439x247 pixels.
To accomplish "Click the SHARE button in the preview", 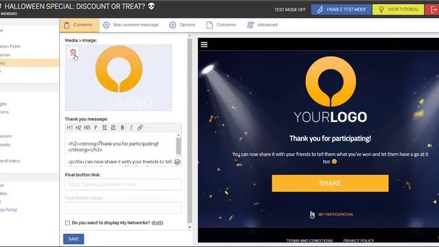I will point(330,183).
